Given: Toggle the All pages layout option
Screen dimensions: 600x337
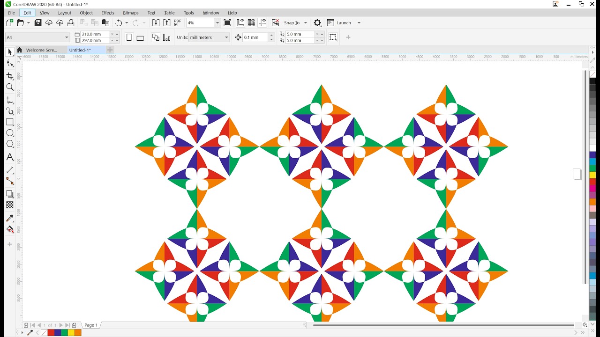Looking at the screenshot, I should 156,37.
